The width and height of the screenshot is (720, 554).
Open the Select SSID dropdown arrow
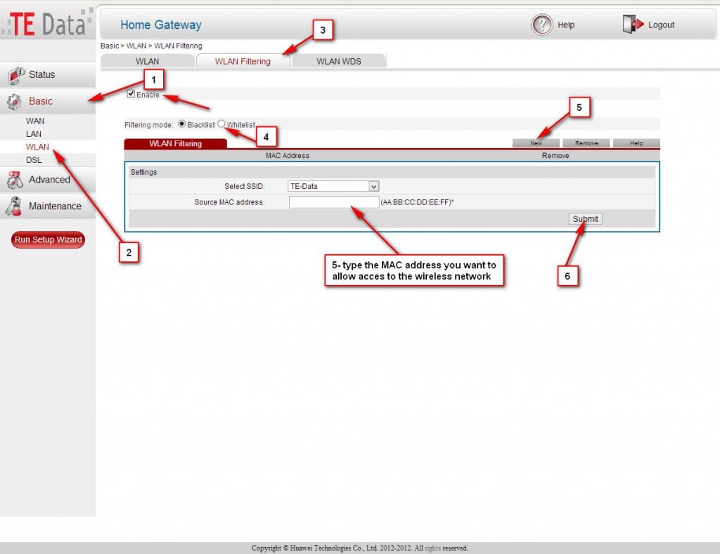(x=374, y=186)
